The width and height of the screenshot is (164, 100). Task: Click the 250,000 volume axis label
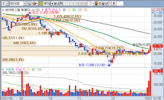[x=158, y=84]
